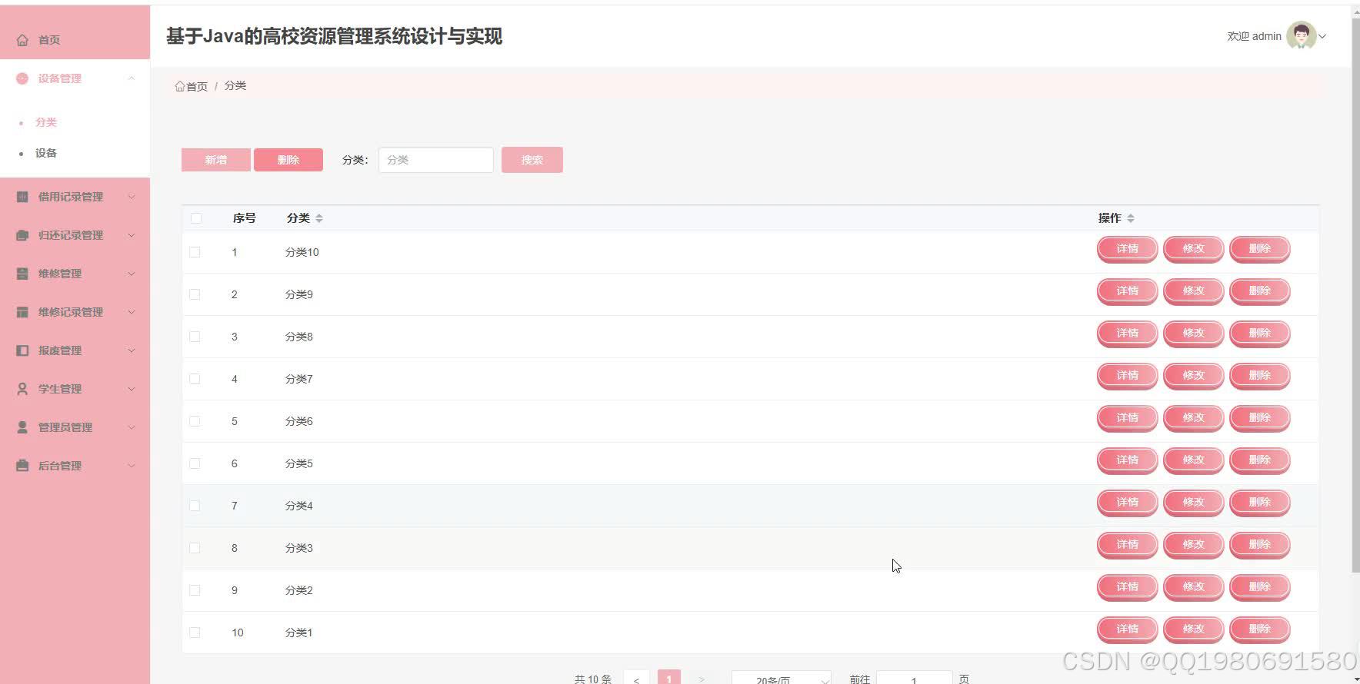
Task: Toggle the select-all header checkbox
Action: pyautogui.click(x=196, y=218)
